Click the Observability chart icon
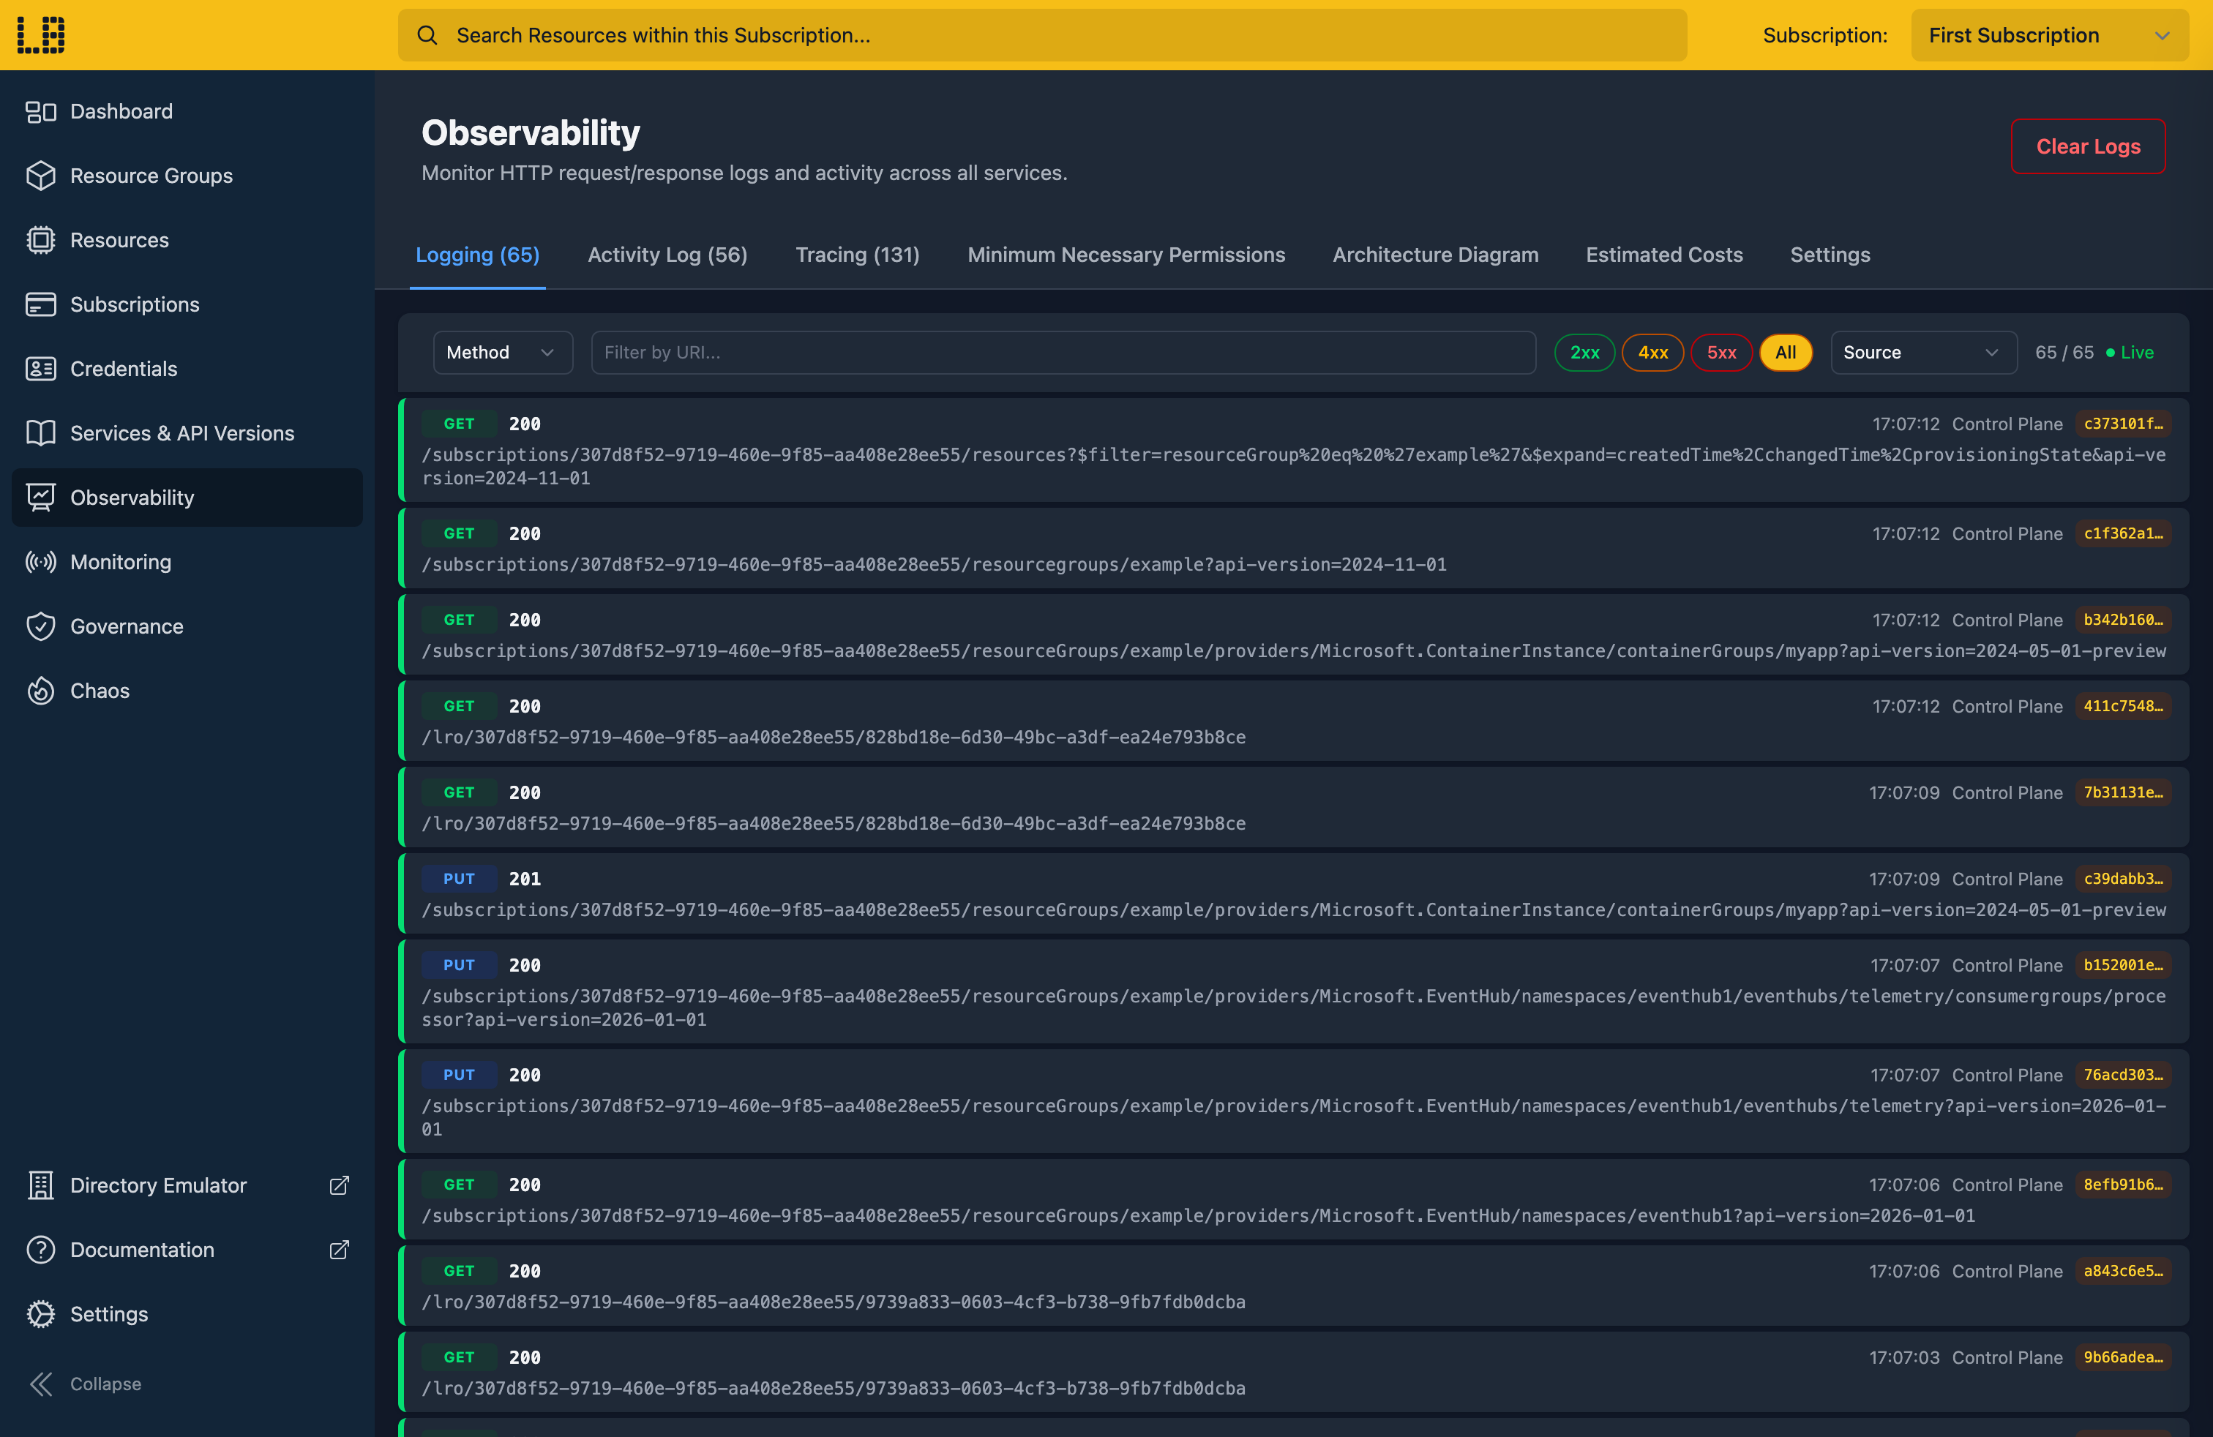 point(41,498)
